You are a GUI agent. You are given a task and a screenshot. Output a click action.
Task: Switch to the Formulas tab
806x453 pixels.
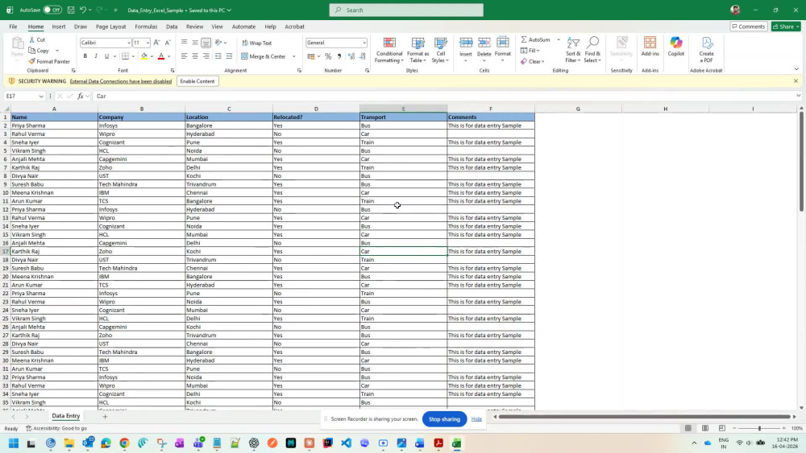coord(146,27)
